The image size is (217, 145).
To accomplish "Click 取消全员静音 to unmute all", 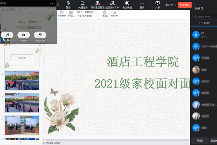I will [x=98, y=5].
